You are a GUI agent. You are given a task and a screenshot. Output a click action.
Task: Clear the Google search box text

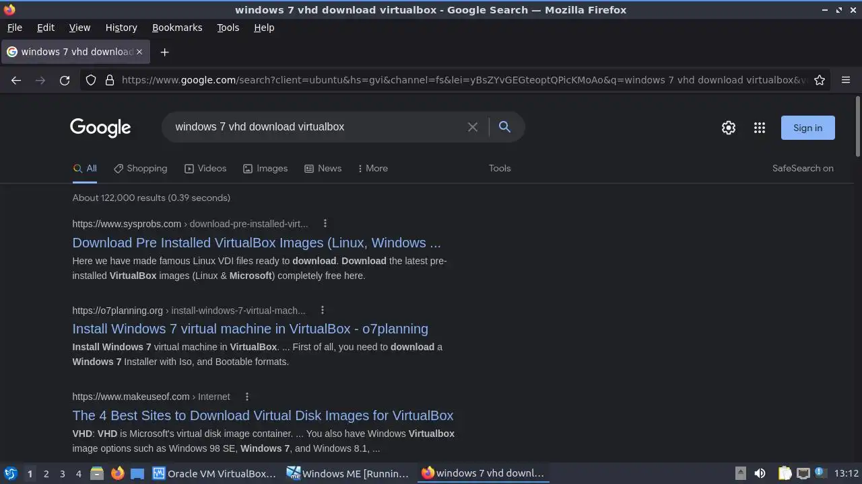[473, 127]
